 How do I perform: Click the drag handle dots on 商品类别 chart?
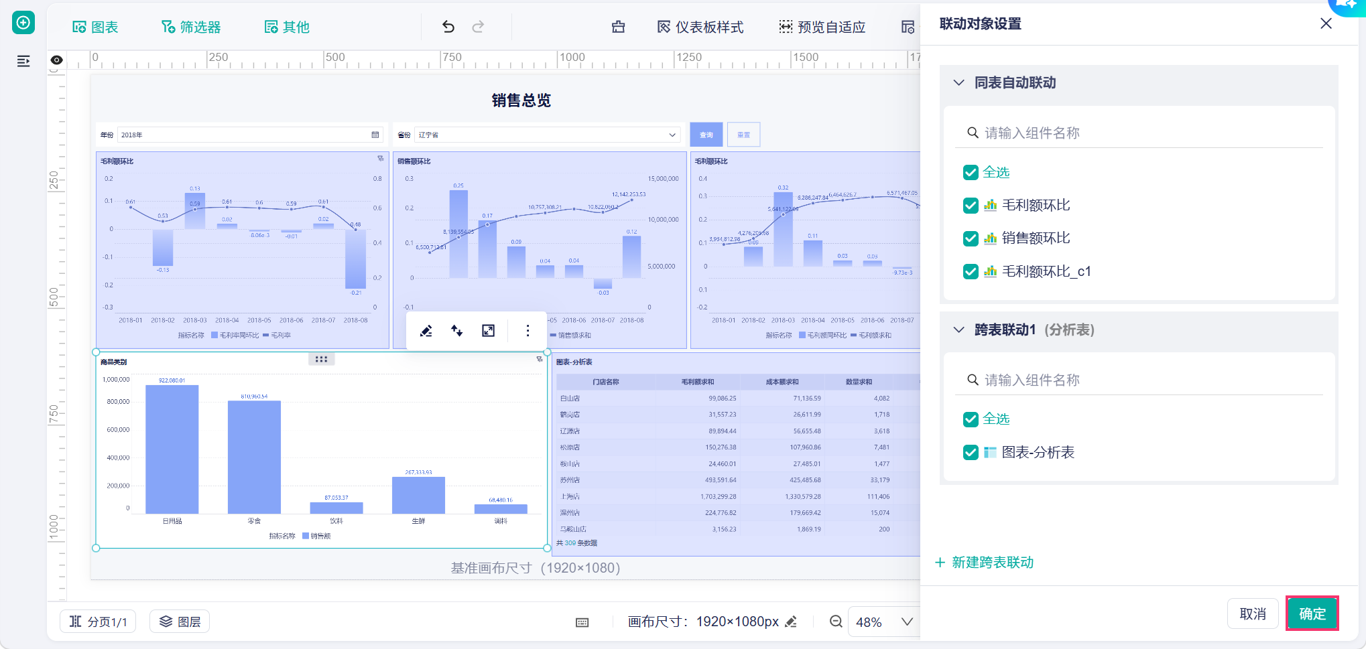(x=322, y=359)
